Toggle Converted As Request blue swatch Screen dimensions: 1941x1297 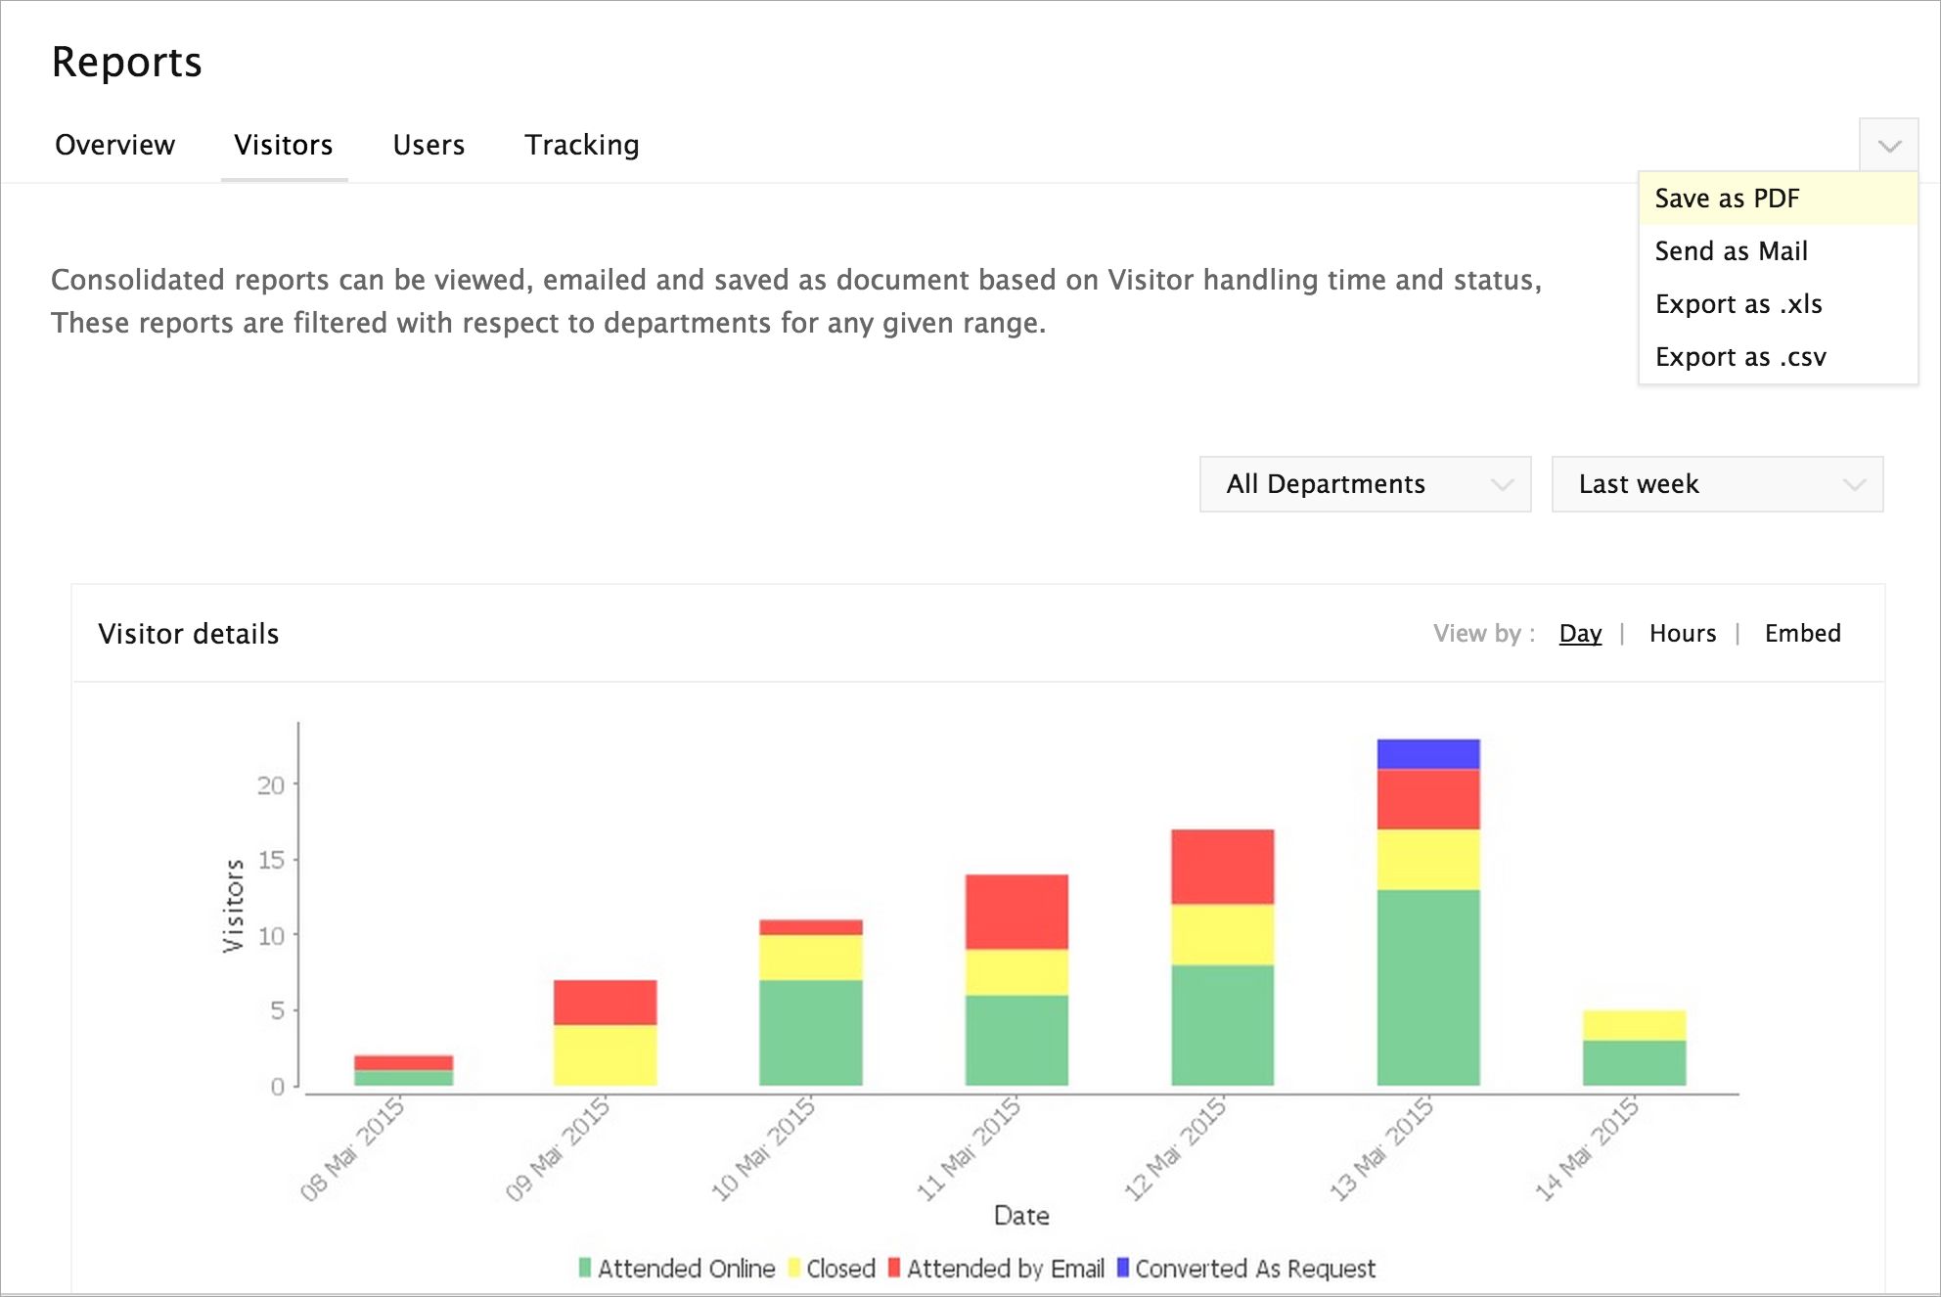[1123, 1268]
